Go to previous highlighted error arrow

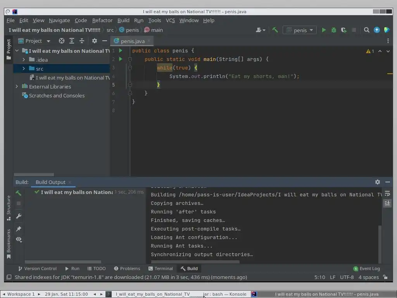point(380,51)
